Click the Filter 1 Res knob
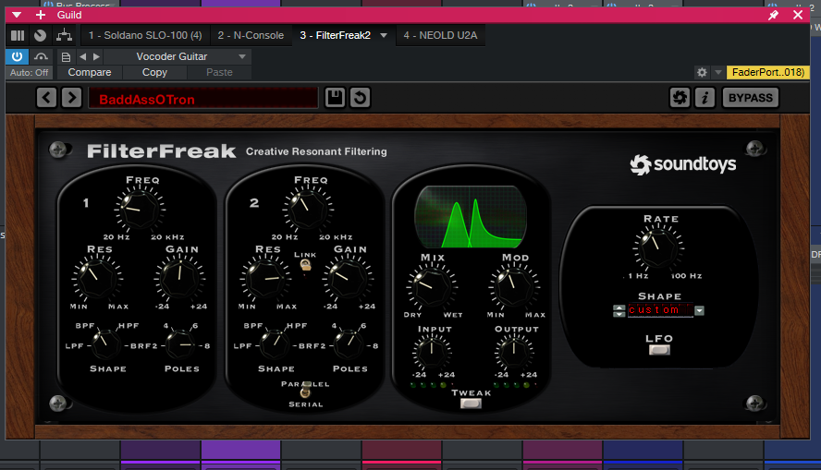Image resolution: width=821 pixels, height=470 pixels. click(x=97, y=278)
